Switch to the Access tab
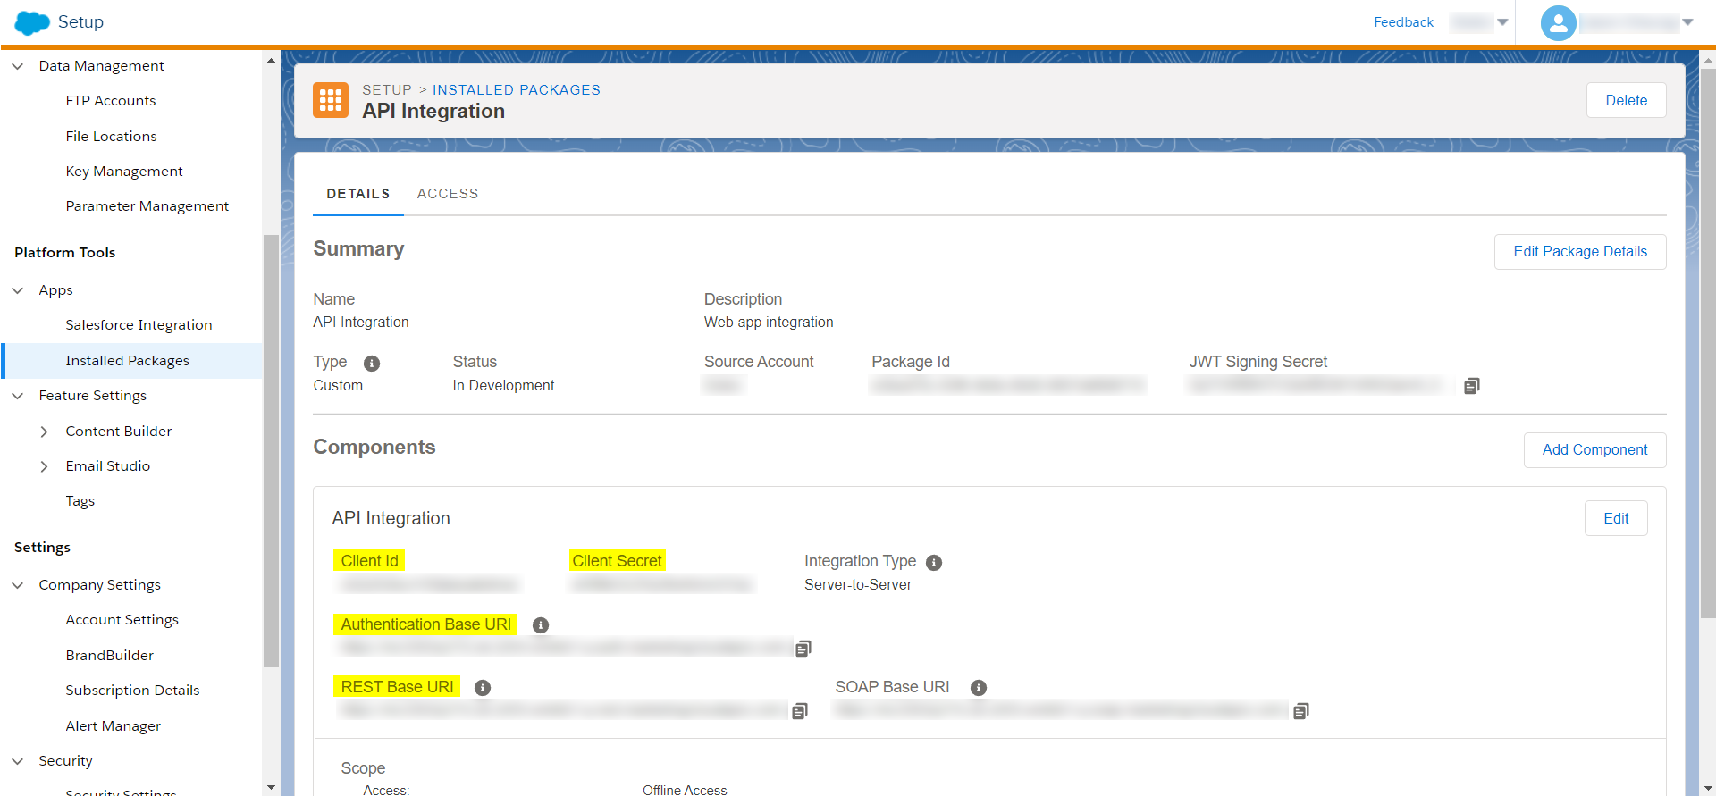Viewport: 1716px width, 796px height. tap(447, 194)
